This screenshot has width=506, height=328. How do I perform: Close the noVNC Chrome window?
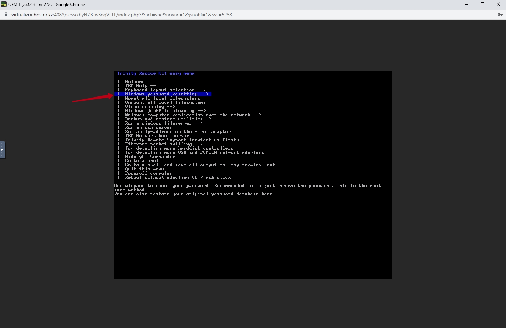click(x=498, y=5)
